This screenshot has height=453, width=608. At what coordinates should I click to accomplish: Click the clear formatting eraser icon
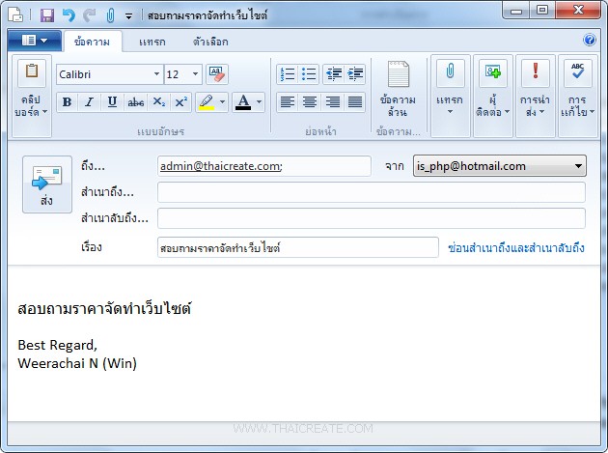point(217,74)
